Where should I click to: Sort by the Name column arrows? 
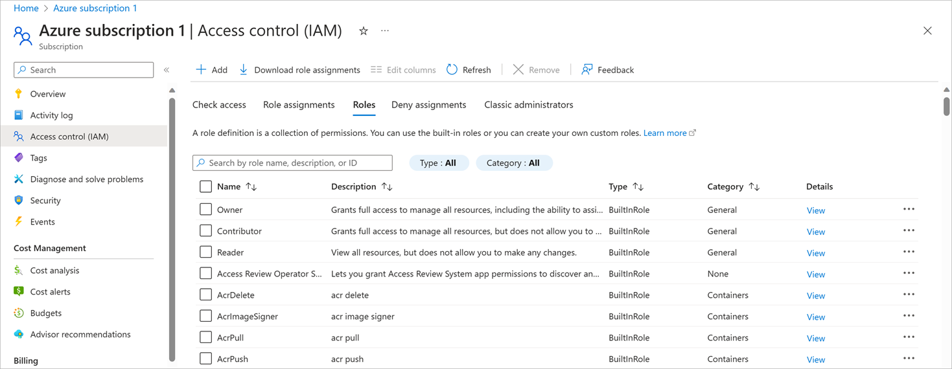(x=251, y=187)
